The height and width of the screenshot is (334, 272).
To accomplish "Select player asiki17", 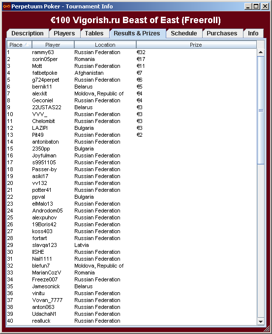I will (x=40, y=176).
